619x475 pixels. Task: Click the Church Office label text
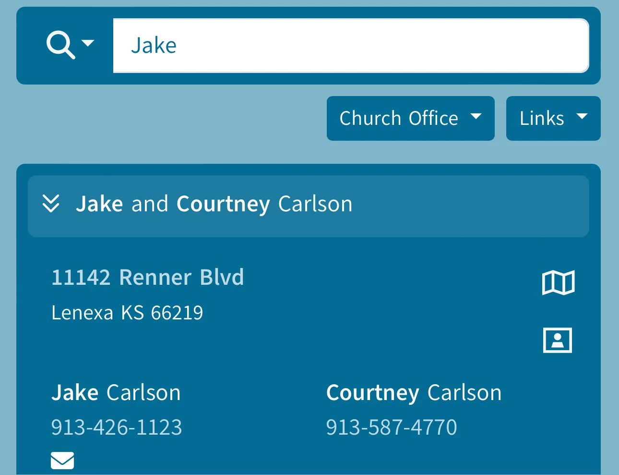(x=399, y=118)
